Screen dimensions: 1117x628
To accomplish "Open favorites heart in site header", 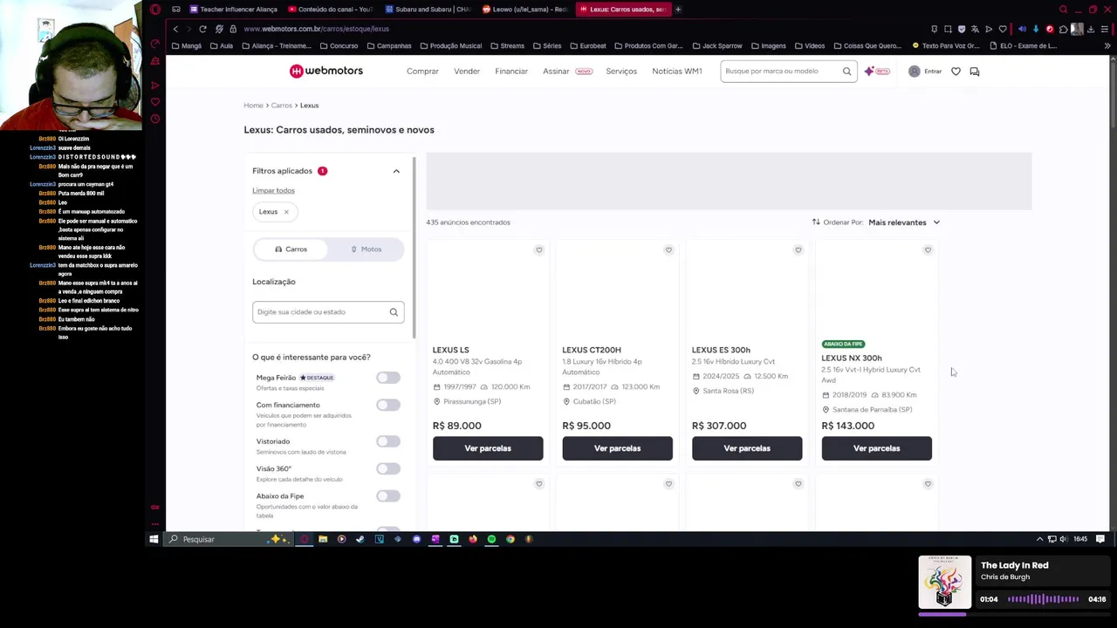I will [x=956, y=72].
